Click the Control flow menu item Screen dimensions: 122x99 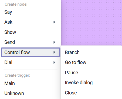pyautogui.click(x=30, y=52)
